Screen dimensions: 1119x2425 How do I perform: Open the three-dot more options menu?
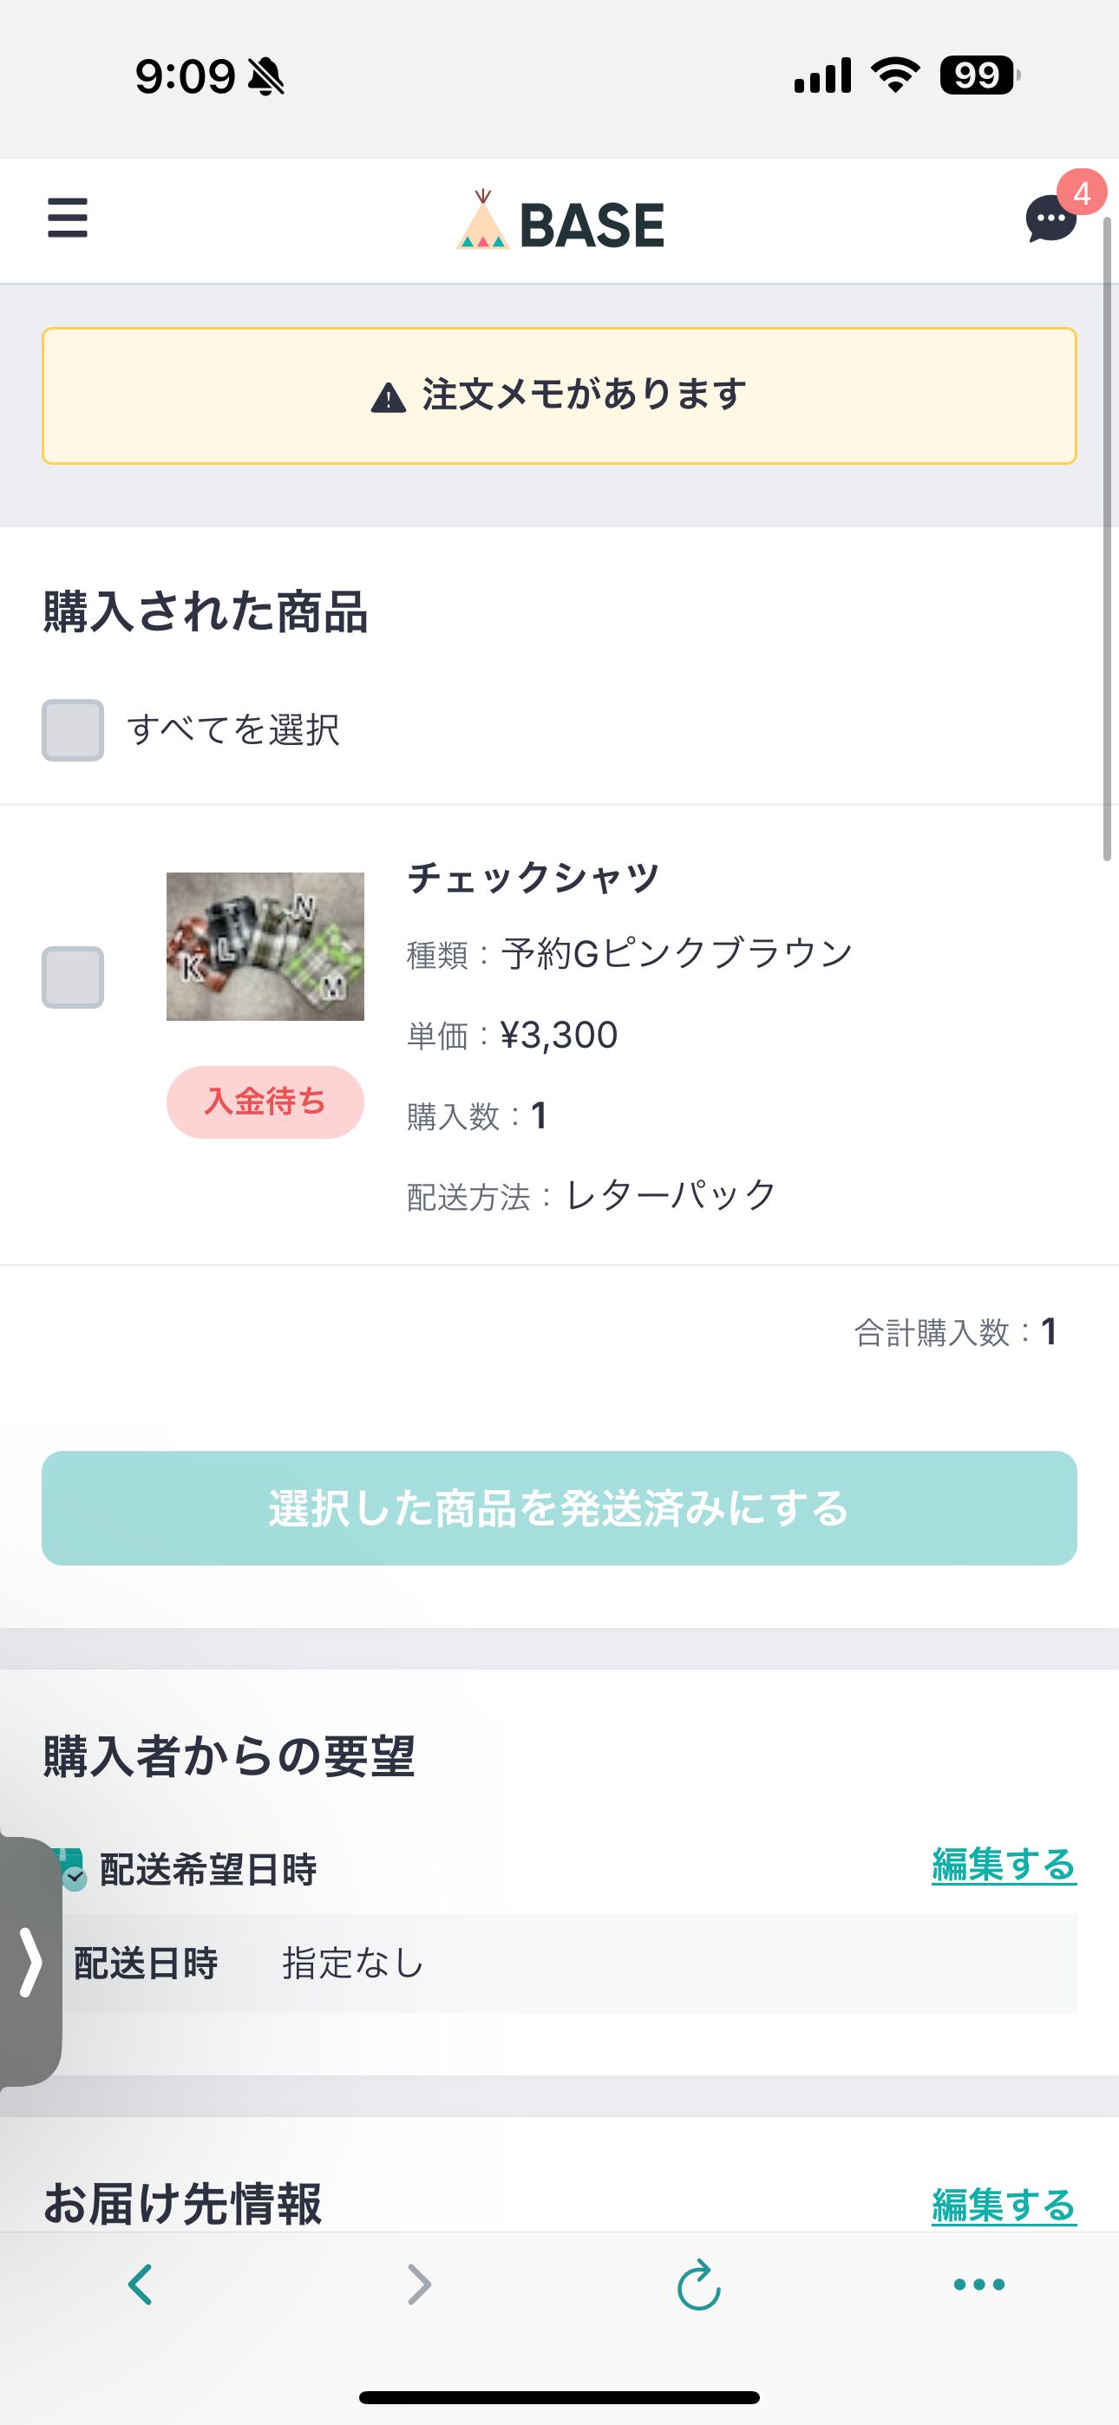978,2284
